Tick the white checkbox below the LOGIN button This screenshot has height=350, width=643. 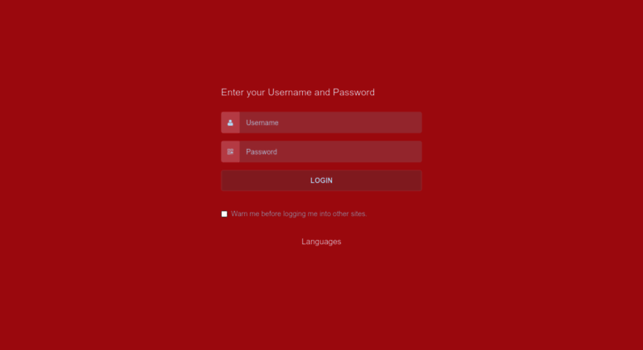click(224, 214)
